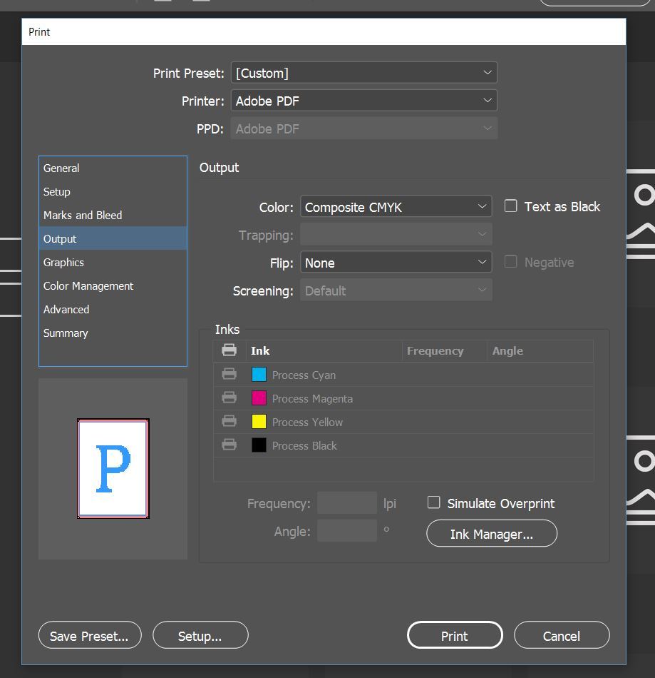Toggle the Negative checkbox

pos(511,262)
